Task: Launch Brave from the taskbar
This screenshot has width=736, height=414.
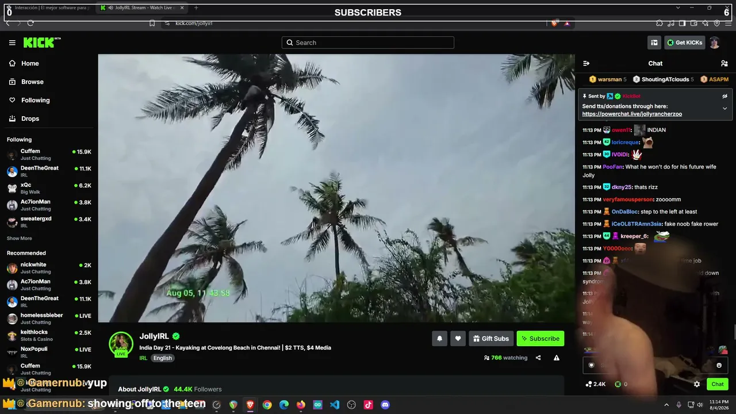Action: click(x=250, y=405)
